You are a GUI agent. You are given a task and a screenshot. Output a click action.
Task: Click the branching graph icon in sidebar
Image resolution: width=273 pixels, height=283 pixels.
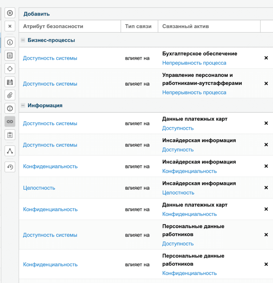[10, 151]
